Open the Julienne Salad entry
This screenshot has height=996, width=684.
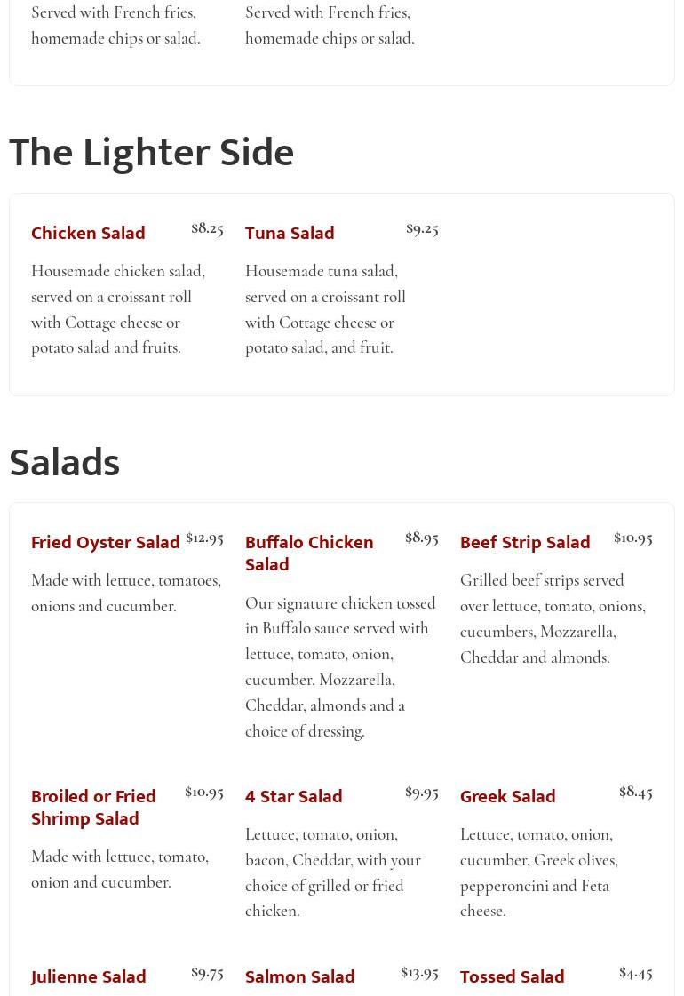point(88,977)
